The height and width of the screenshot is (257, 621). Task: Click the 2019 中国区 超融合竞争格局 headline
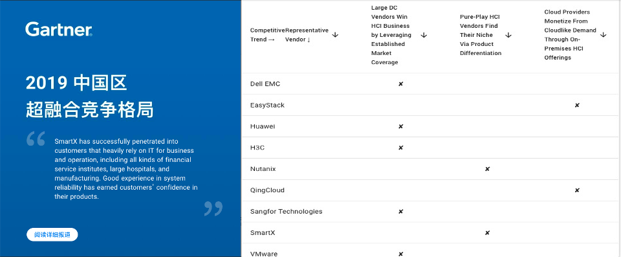pyautogui.click(x=89, y=96)
